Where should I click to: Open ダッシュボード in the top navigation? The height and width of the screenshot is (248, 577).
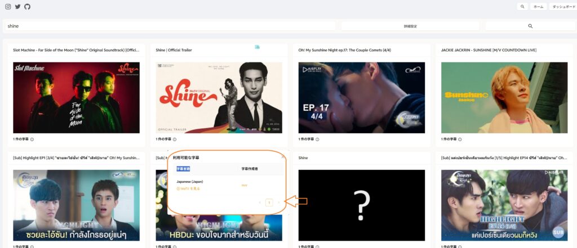pyautogui.click(x=563, y=7)
